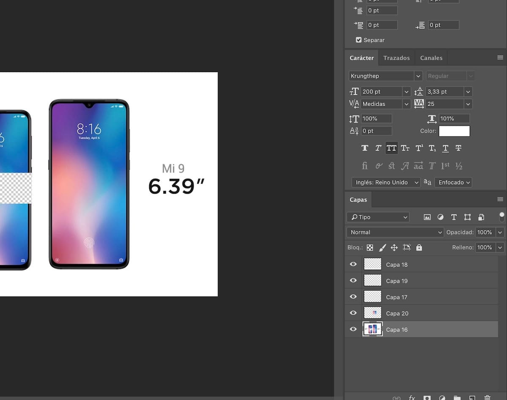
Task: Apply strikethrough text style
Action: 458,148
